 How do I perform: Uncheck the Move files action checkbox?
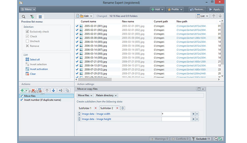22,96
